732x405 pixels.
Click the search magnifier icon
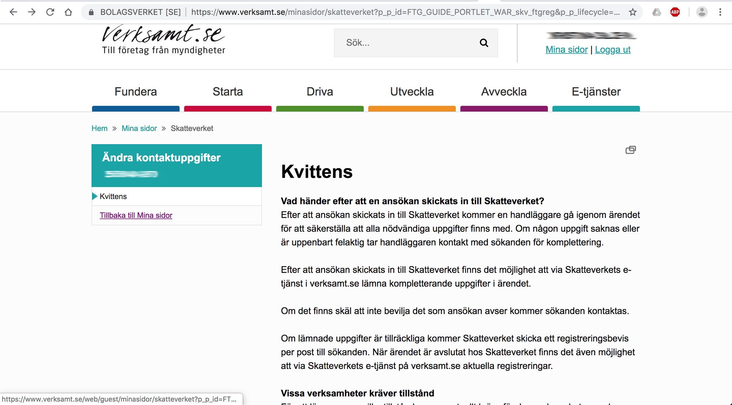[x=484, y=43]
